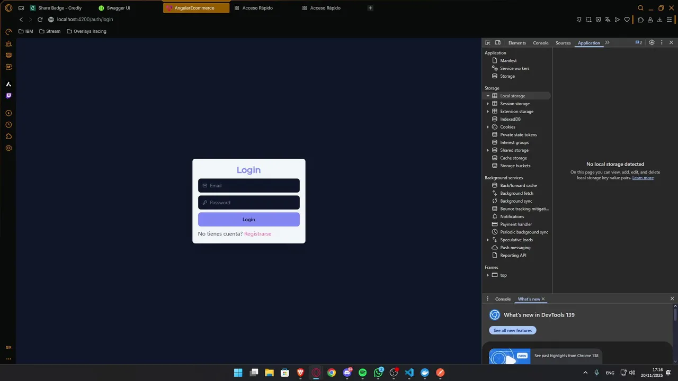
Task: Expand the Speculative loads tree node
Action: (488, 240)
